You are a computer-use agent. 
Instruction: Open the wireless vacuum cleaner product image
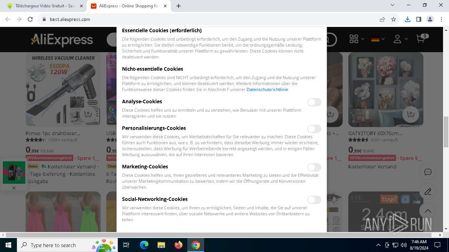(63, 90)
